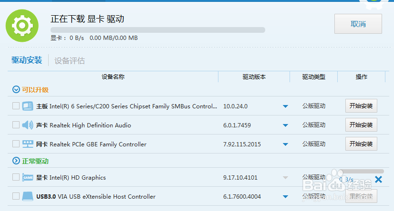Collapse the 可以升级 section
The image size is (394, 211).
[x=16, y=89]
